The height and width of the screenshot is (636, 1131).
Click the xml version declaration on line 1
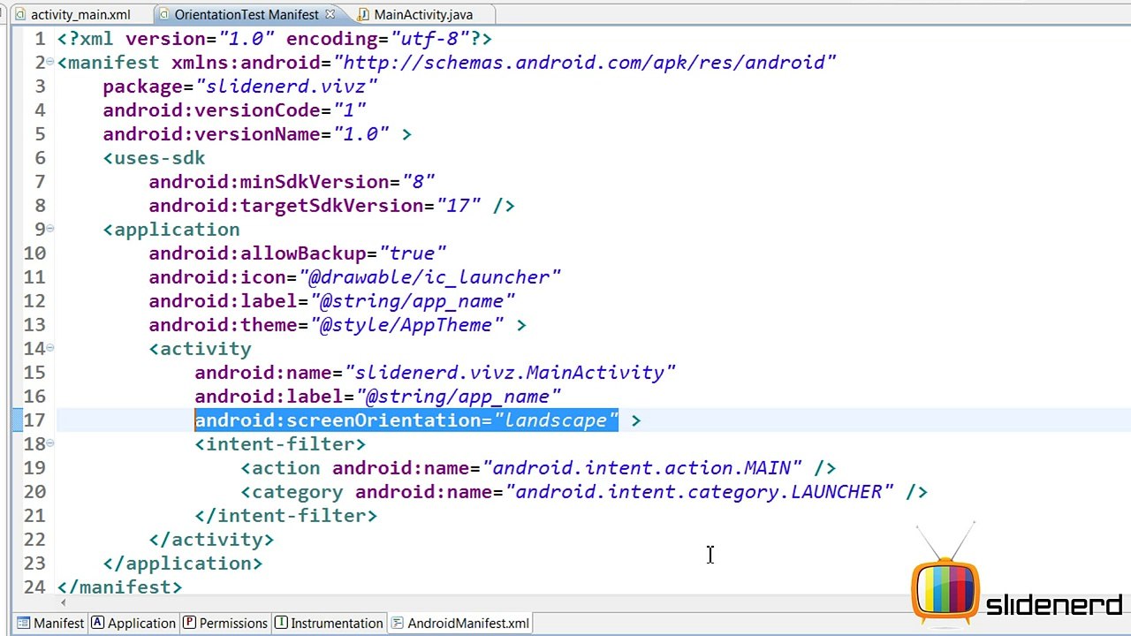tap(274, 39)
